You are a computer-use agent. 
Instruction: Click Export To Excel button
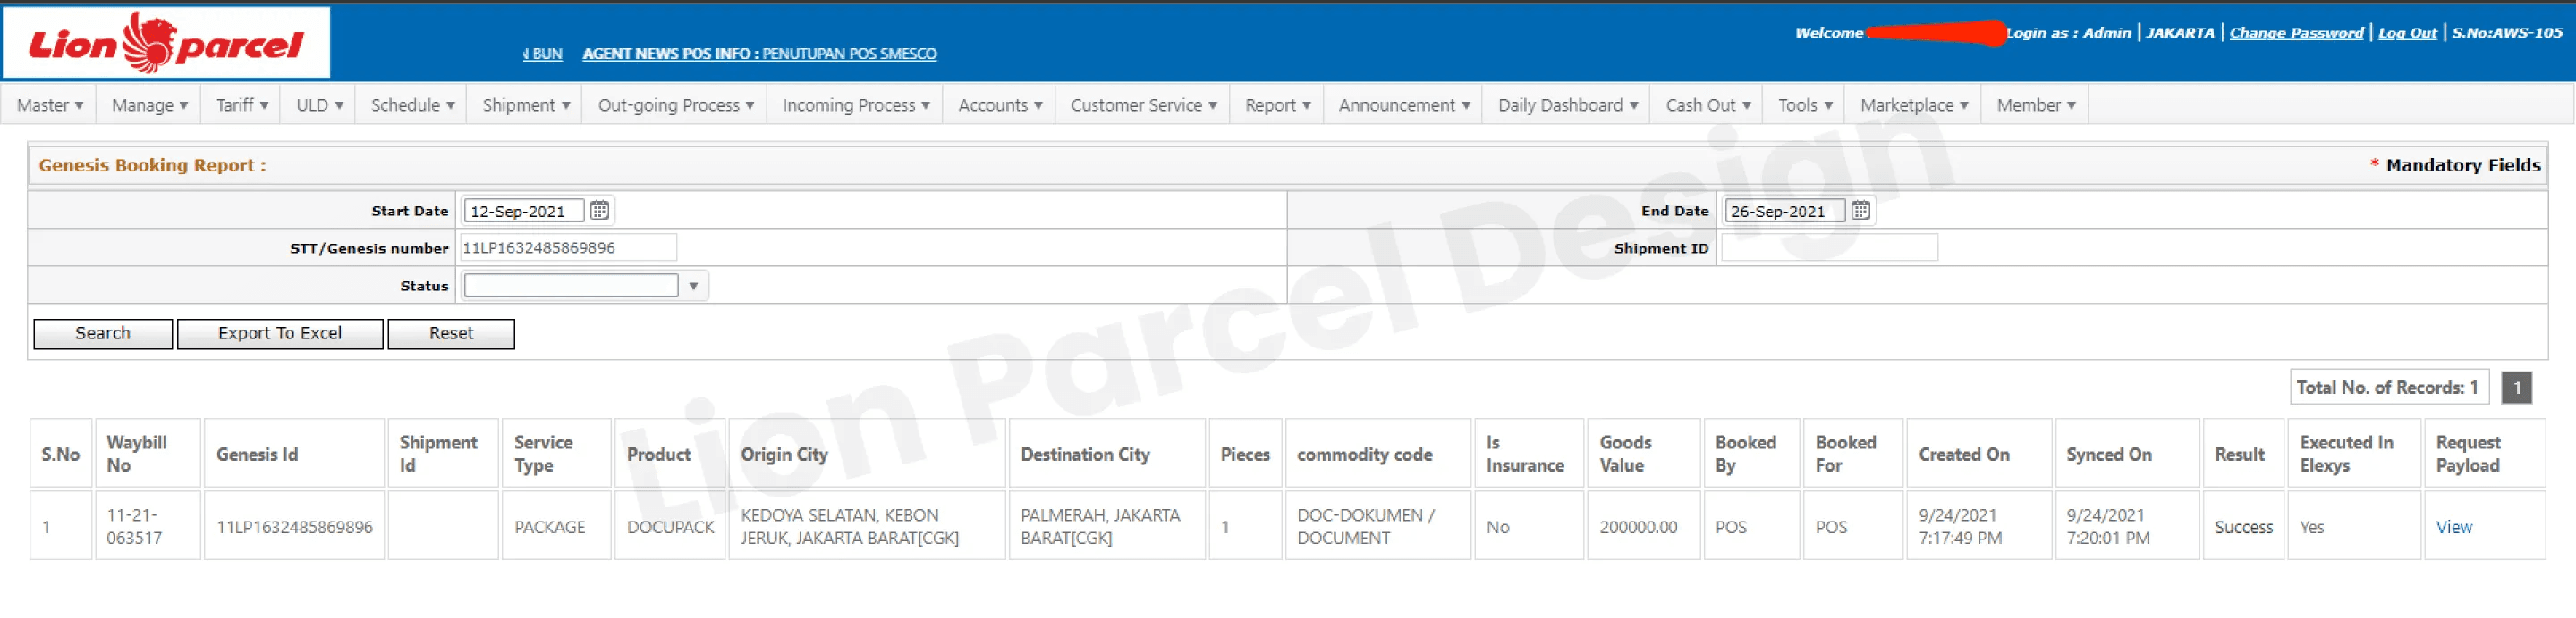(280, 333)
